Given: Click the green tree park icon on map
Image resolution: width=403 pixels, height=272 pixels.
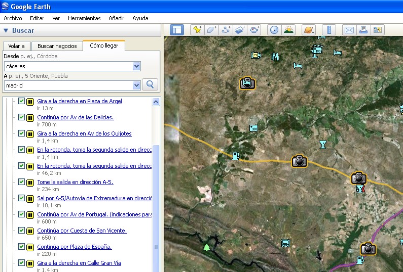Looking at the screenshot, I should point(207,247).
